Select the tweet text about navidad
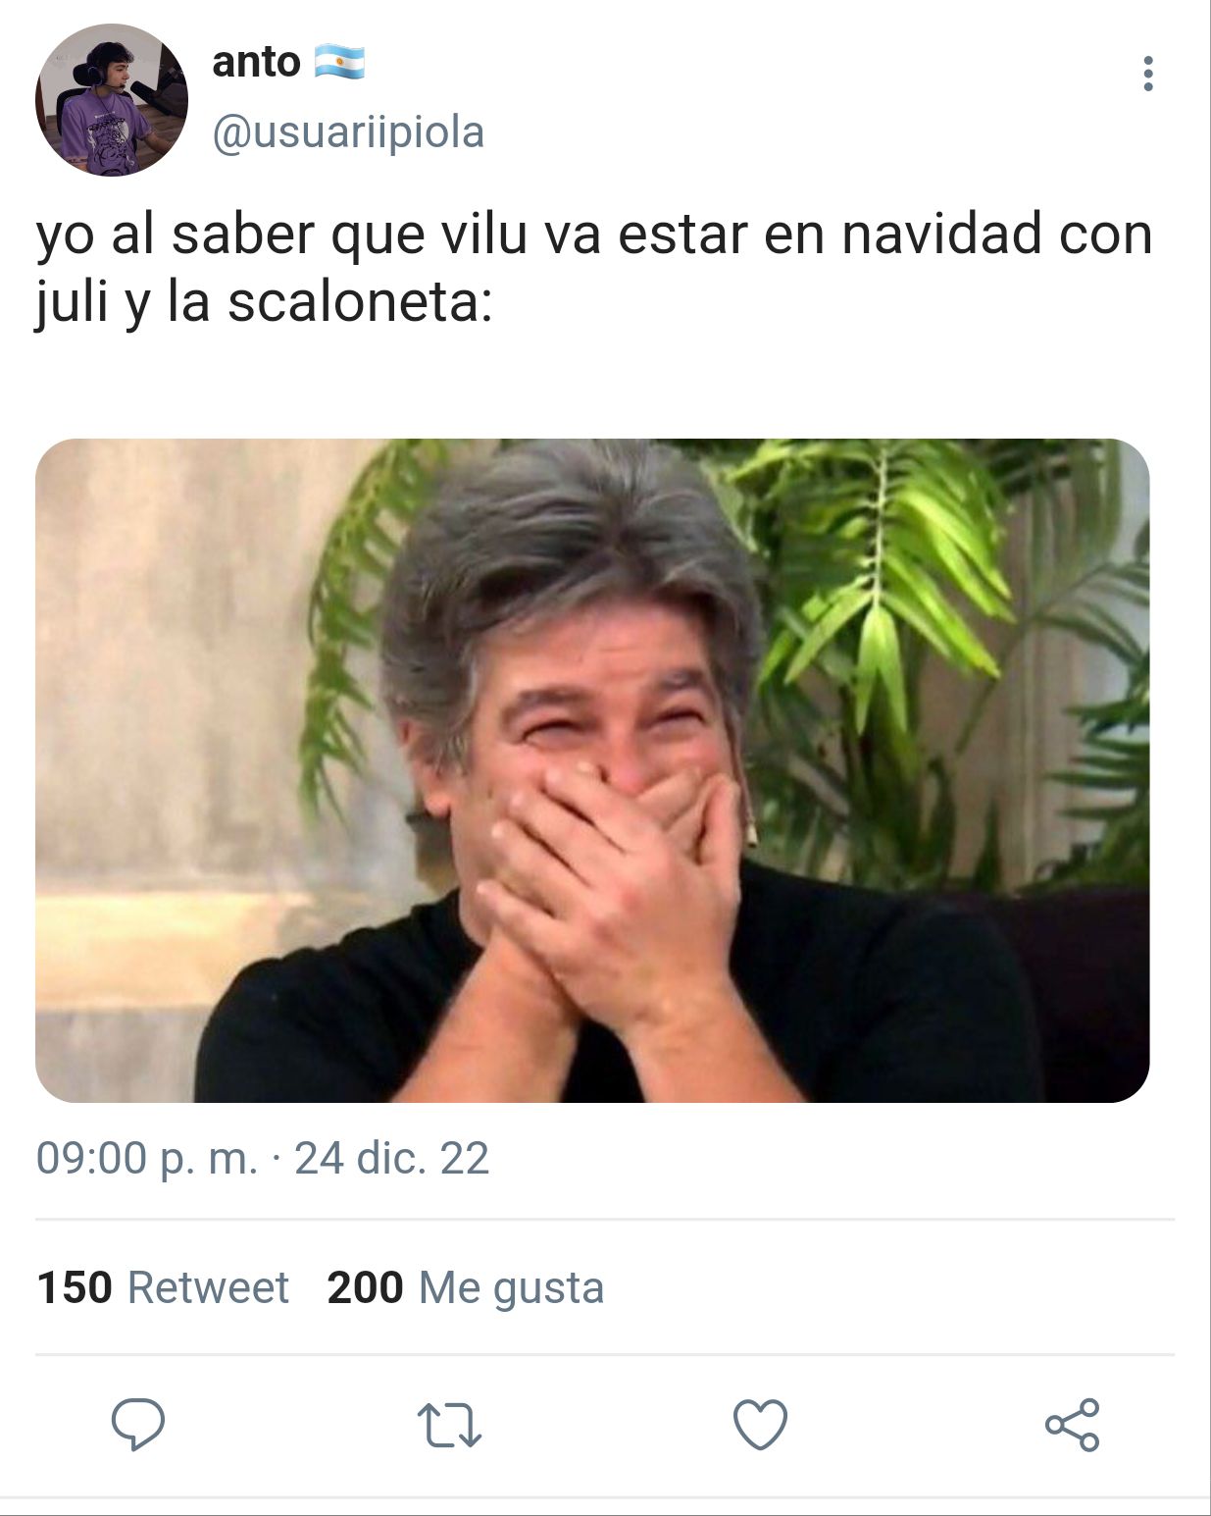The height and width of the screenshot is (1516, 1211). 594,268
